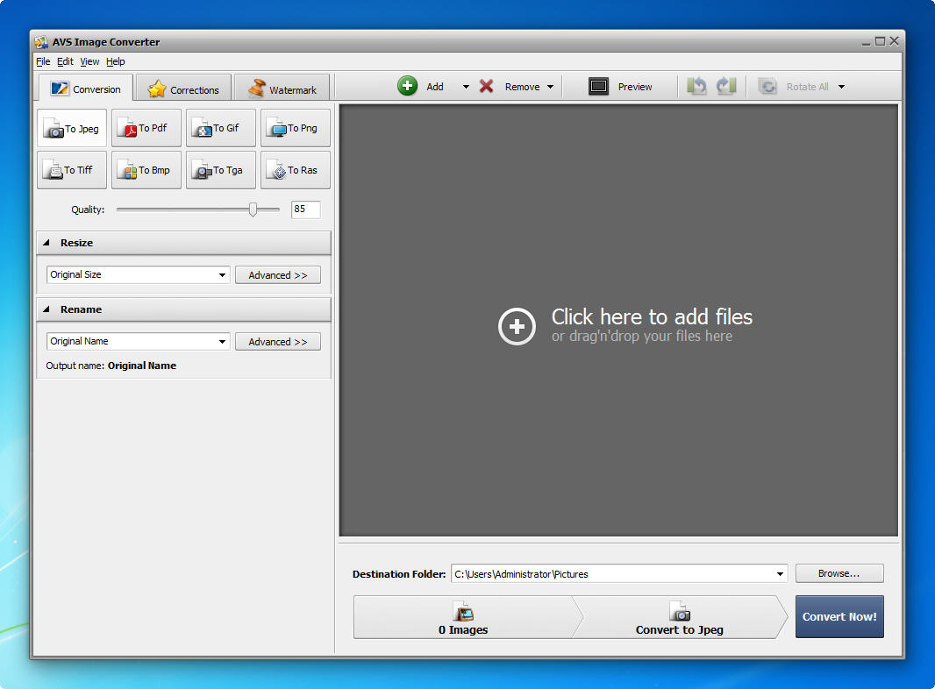Select the To Jpeg format button
The width and height of the screenshot is (935, 689).
point(72,128)
